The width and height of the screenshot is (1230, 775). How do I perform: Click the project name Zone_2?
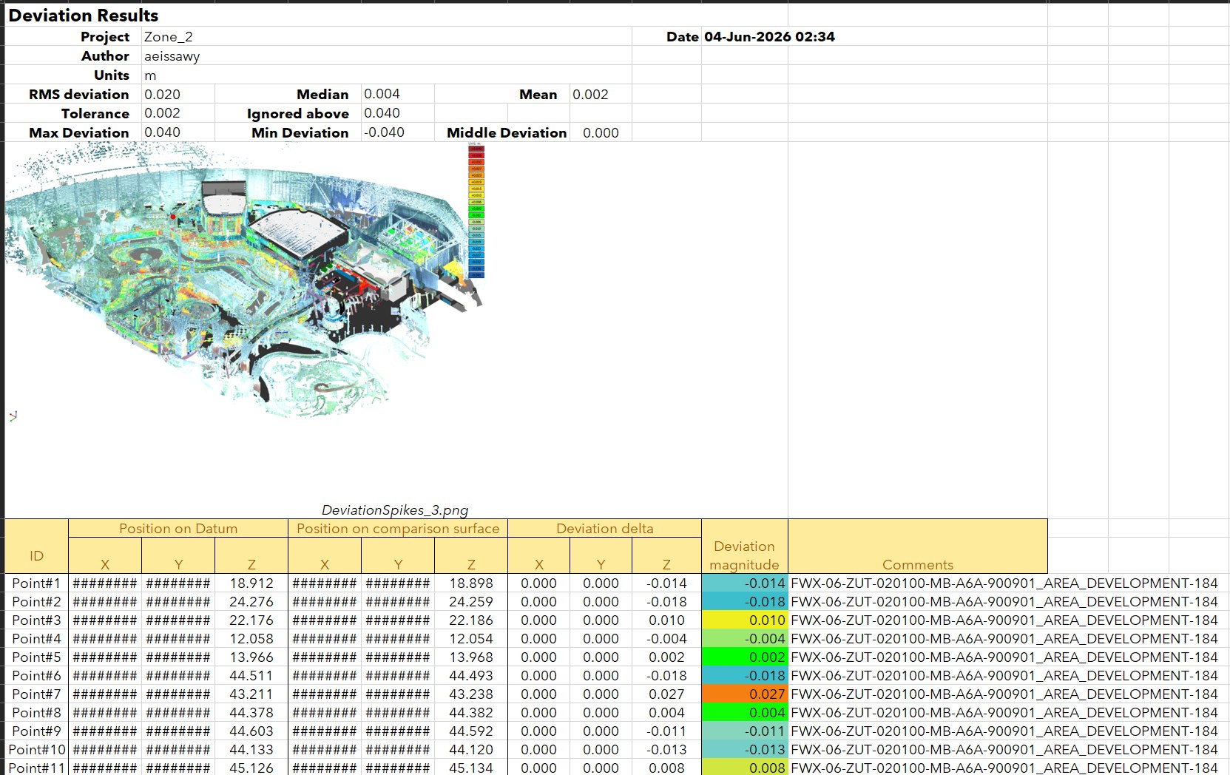[168, 37]
